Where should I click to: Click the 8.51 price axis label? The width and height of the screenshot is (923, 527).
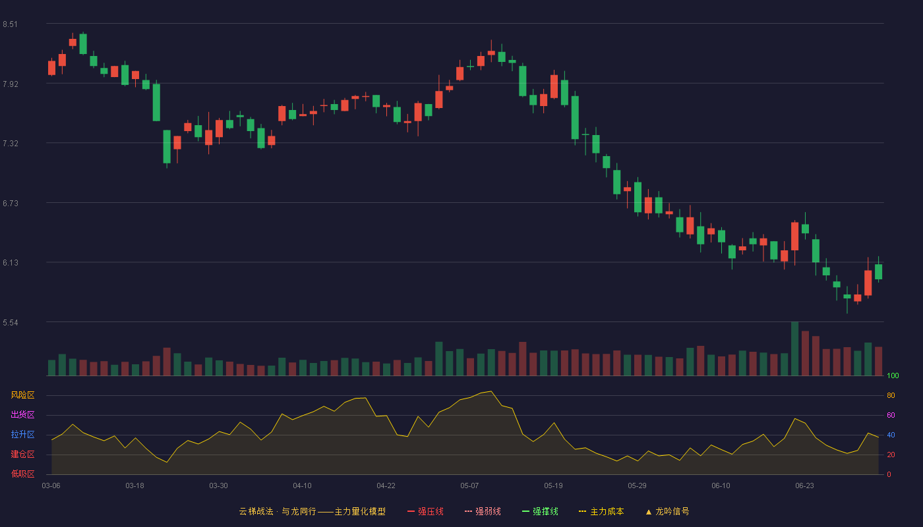(x=10, y=24)
